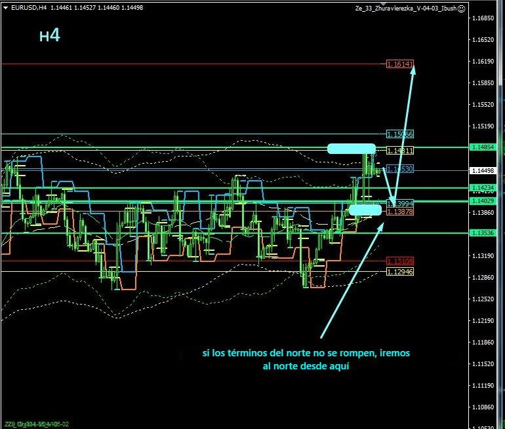The image size is (505, 429).
Task: Click the current price 1.14498 axis tag
Action: coord(483,171)
